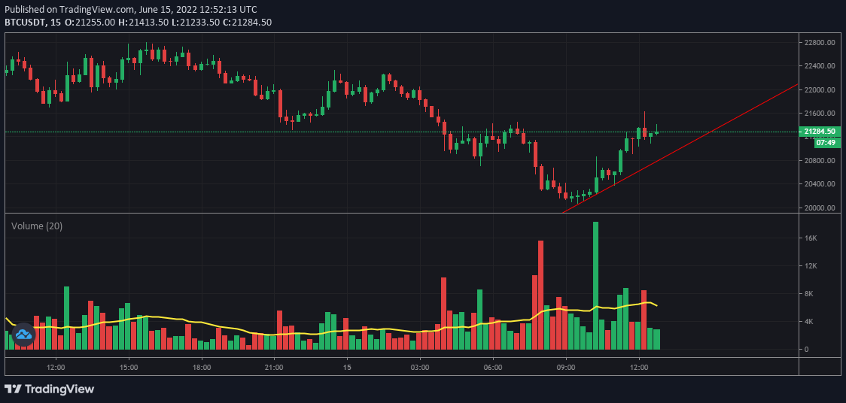Click the 21600.00 price axis label
Viewport: 846px width, 403px height.
click(x=820, y=114)
